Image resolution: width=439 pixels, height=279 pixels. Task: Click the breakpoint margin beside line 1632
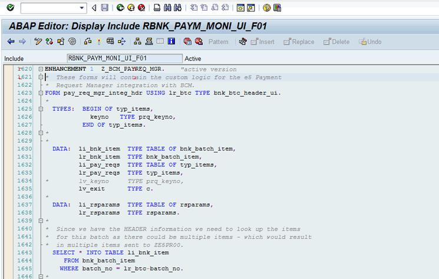click(9, 165)
